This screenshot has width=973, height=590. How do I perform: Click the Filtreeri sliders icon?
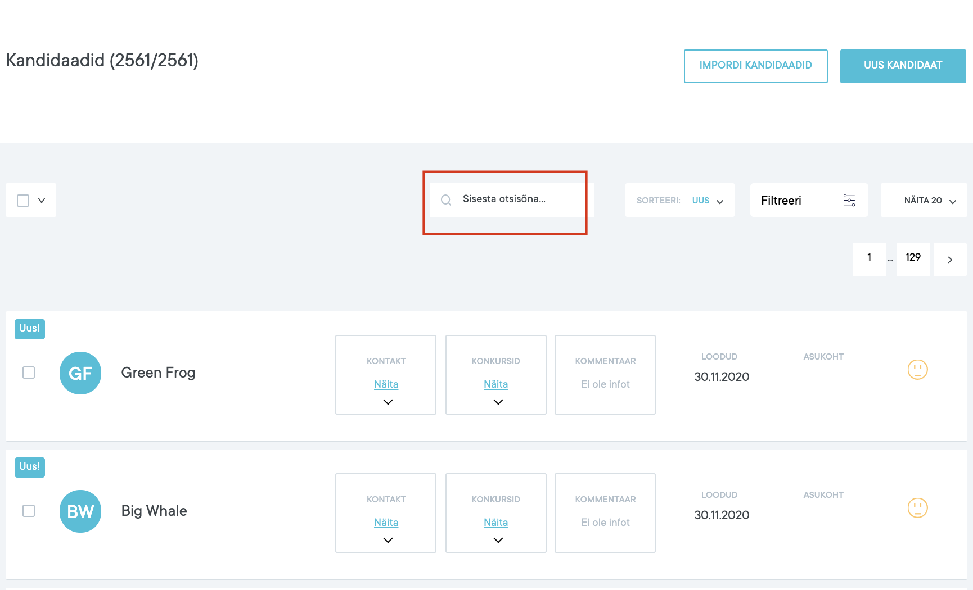(x=849, y=200)
